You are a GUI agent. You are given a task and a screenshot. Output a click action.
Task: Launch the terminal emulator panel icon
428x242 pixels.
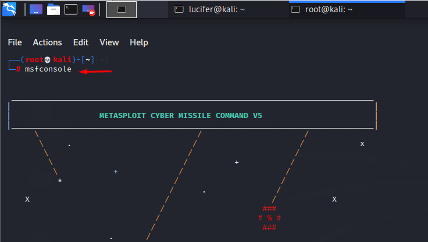[71, 9]
